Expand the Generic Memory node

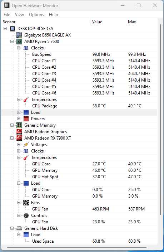(x=12, y=125)
